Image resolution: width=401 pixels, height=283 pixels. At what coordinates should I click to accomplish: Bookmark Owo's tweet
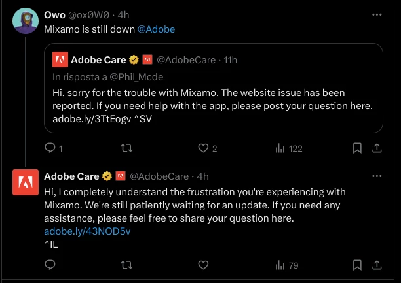[x=357, y=148]
